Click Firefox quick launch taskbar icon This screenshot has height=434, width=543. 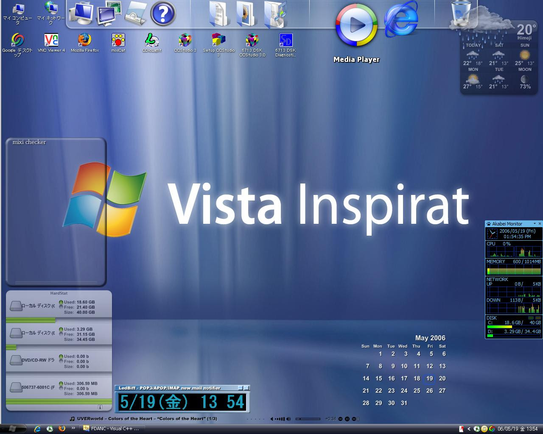point(62,428)
